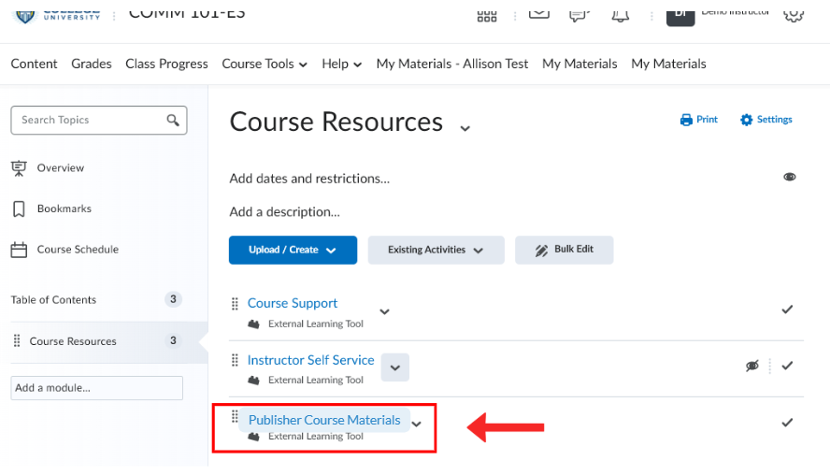Open Bookmarks in the sidebar
This screenshot has width=830, height=475.
(x=64, y=209)
